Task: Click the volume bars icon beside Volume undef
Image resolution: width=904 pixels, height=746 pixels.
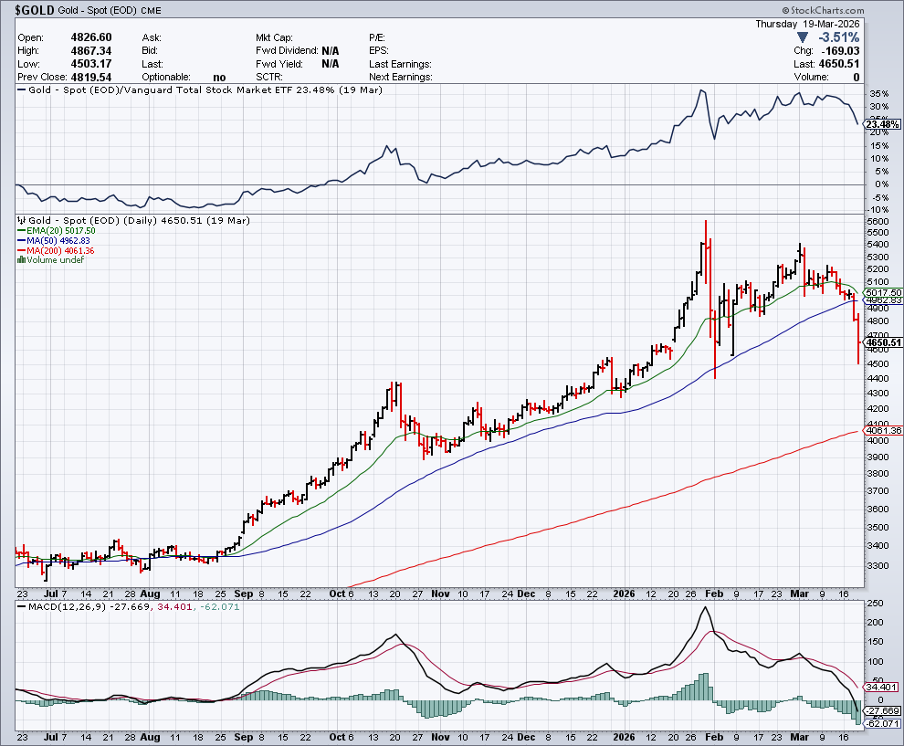Action: tap(22, 260)
